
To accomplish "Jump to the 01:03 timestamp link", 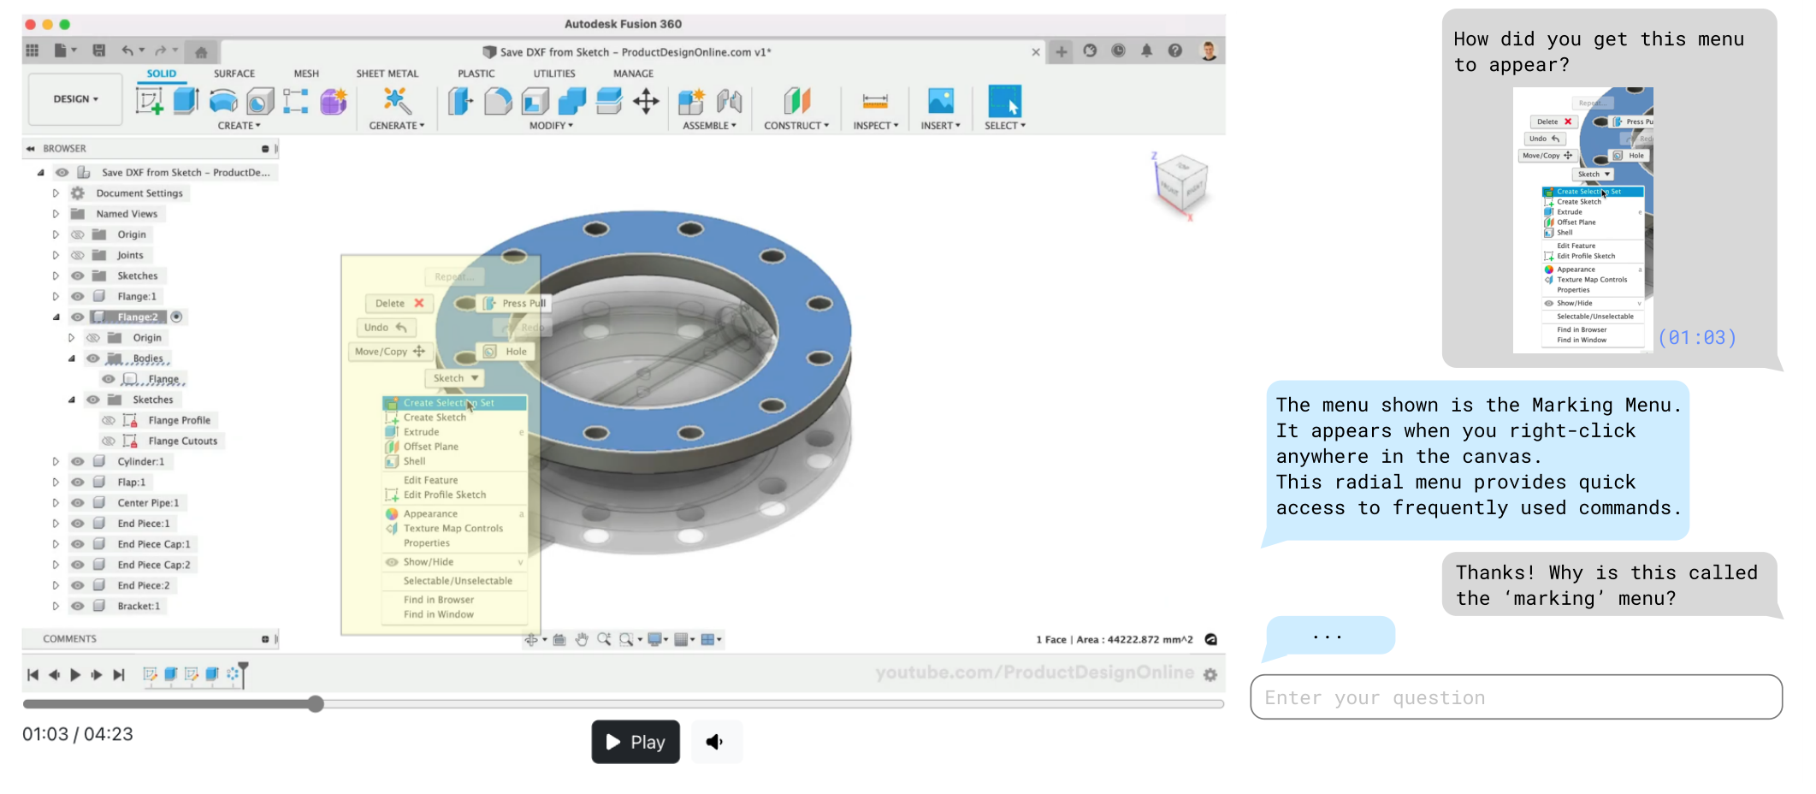I will pyautogui.click(x=1697, y=338).
